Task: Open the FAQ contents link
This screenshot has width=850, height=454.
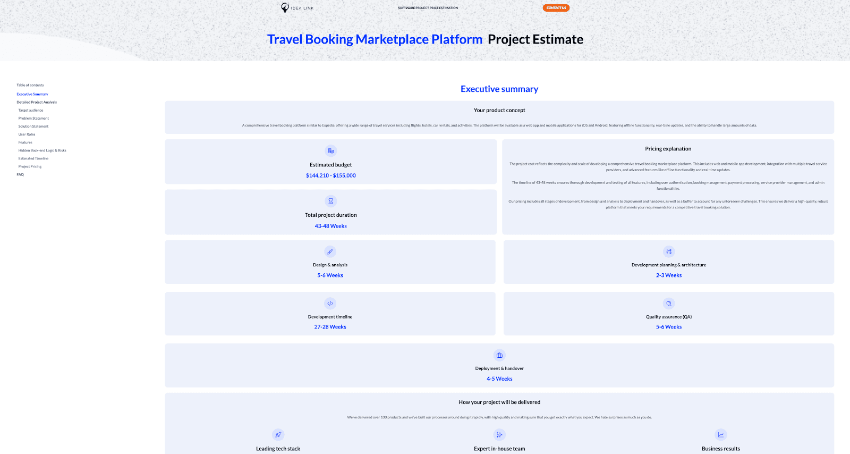Action: point(20,174)
